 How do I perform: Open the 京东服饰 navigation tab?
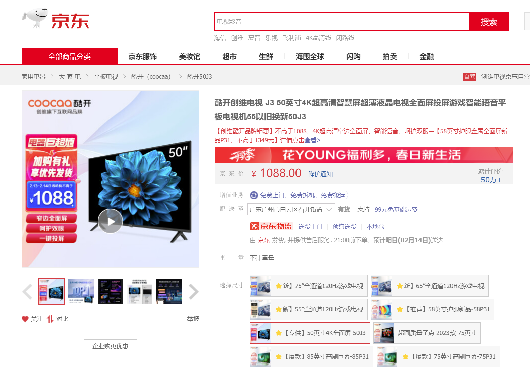click(x=143, y=57)
